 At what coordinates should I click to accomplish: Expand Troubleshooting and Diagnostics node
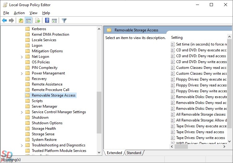[x=22, y=145]
